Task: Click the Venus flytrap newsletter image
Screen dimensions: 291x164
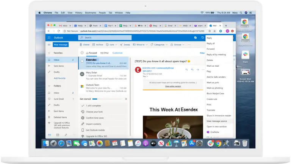Action: tap(173, 127)
